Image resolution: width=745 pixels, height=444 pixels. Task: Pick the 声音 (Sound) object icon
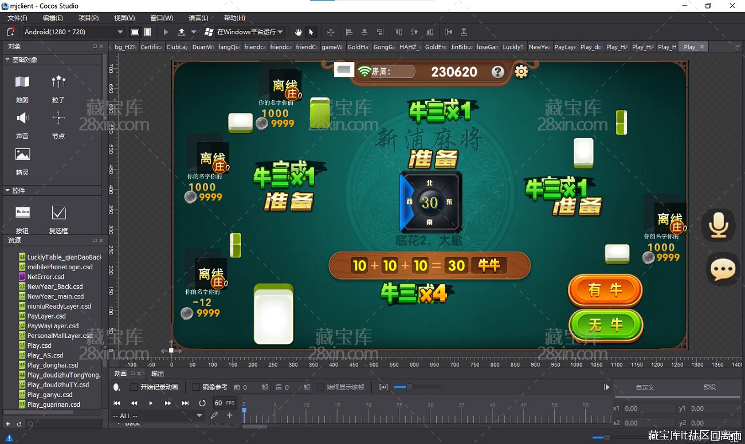(22, 119)
